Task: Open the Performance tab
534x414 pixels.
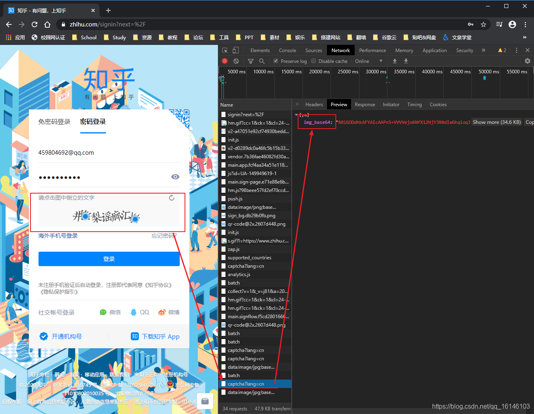Action: 373,50
